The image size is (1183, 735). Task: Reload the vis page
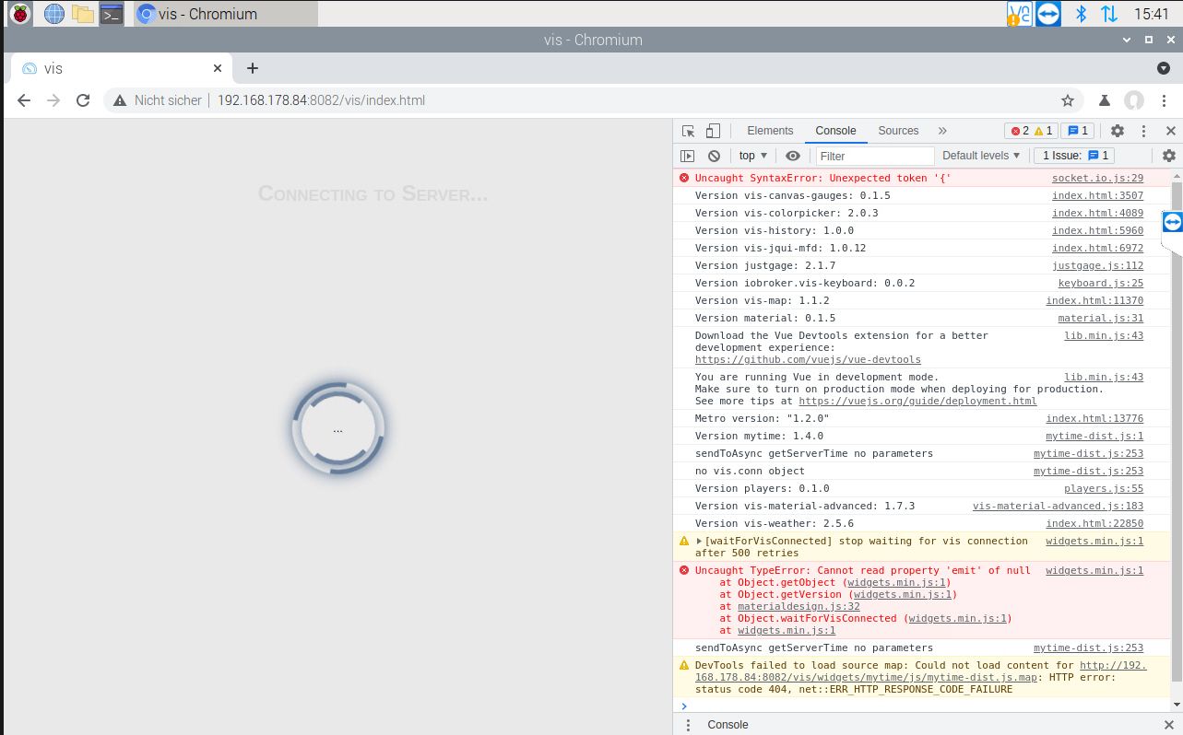pyautogui.click(x=83, y=100)
